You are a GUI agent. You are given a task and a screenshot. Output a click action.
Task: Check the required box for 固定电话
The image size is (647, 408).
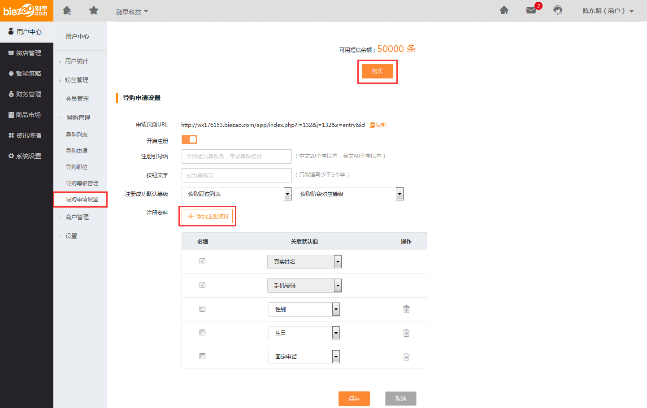202,356
